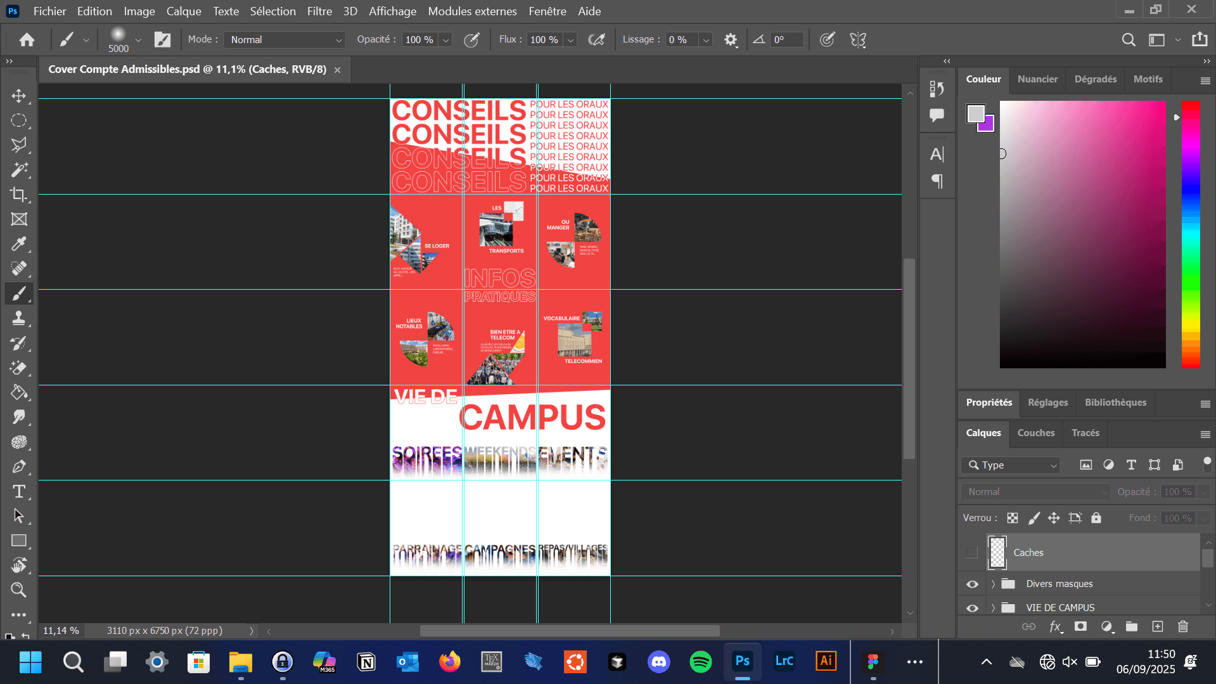Select the Move tool
The width and height of the screenshot is (1216, 684).
point(19,96)
